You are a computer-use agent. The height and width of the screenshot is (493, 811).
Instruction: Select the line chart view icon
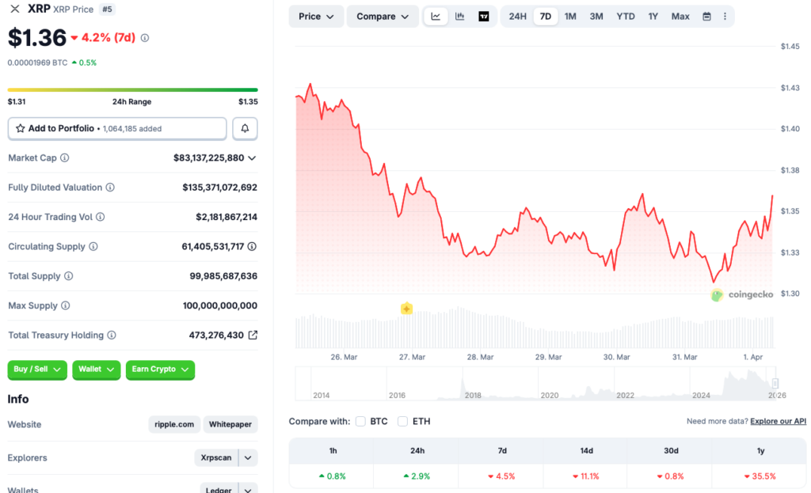pyautogui.click(x=436, y=16)
